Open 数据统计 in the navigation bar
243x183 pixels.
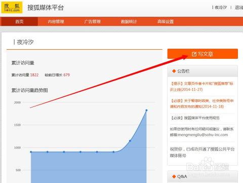[x=129, y=21]
